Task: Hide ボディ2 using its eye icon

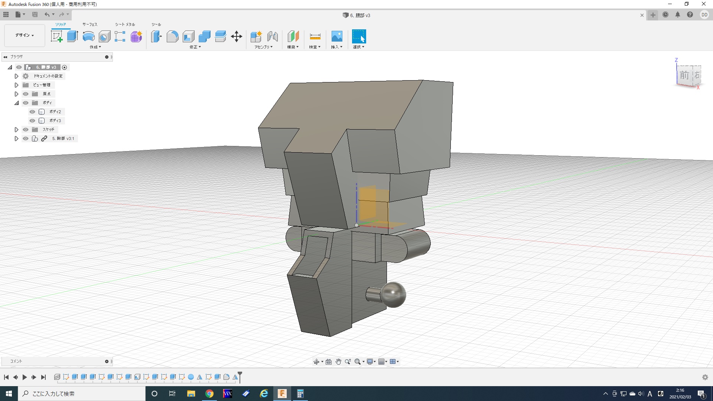Action: tap(32, 112)
